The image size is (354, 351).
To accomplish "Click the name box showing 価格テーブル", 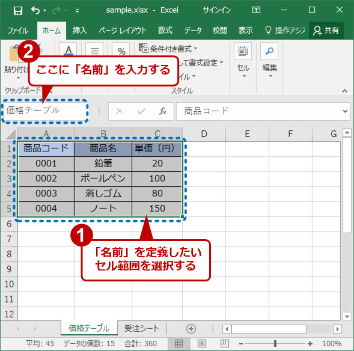I will tap(44, 111).
